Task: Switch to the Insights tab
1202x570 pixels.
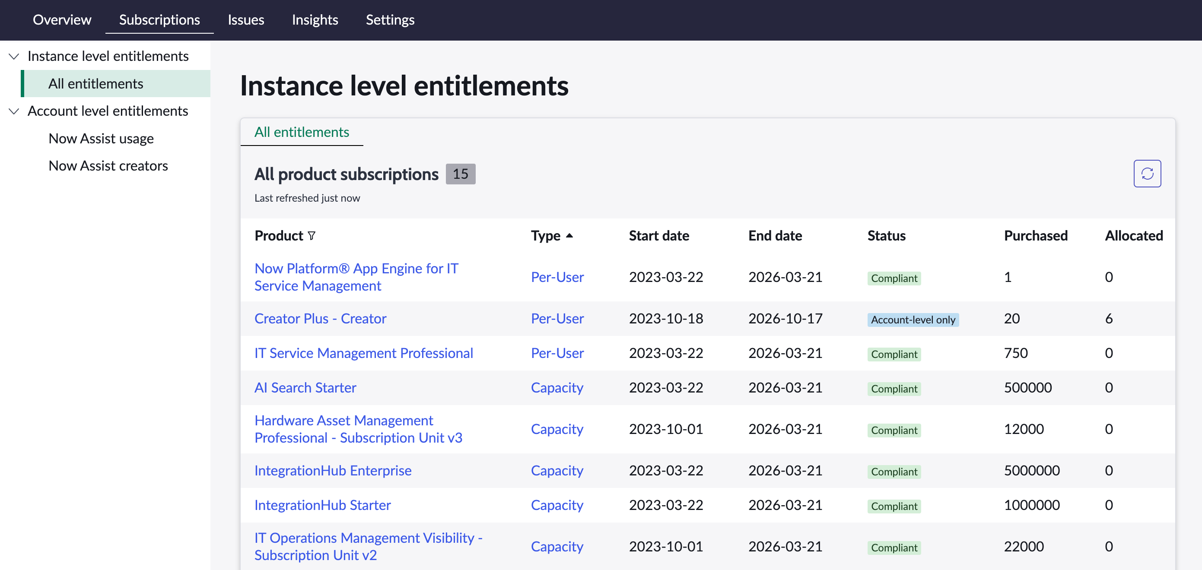Action: coord(315,19)
